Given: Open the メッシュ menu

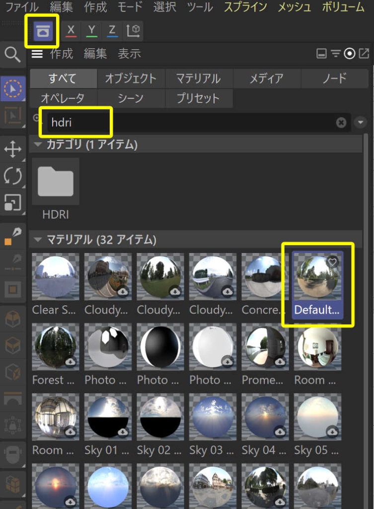Looking at the screenshot, I should tap(294, 7).
